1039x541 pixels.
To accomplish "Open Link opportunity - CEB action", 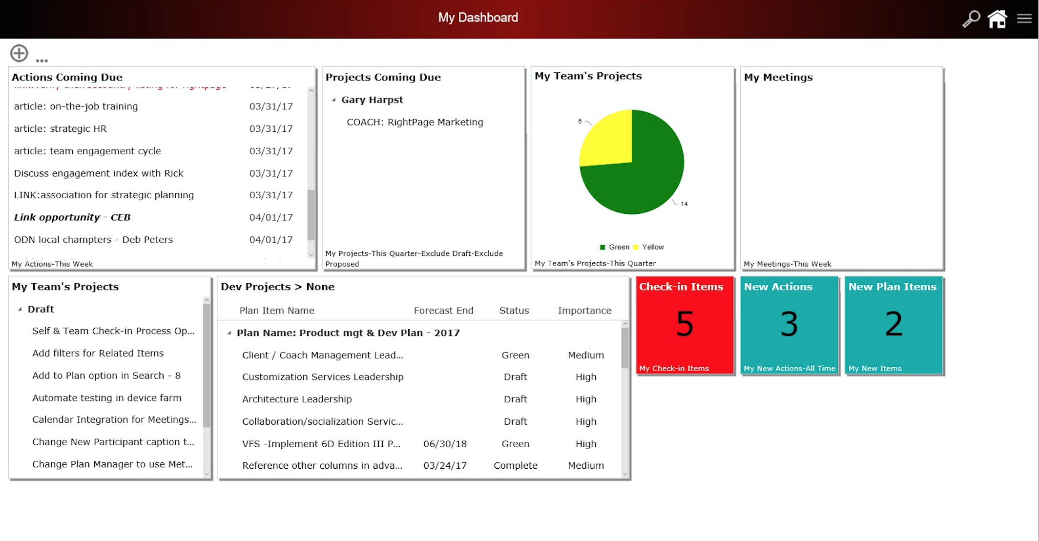I will click(x=72, y=217).
